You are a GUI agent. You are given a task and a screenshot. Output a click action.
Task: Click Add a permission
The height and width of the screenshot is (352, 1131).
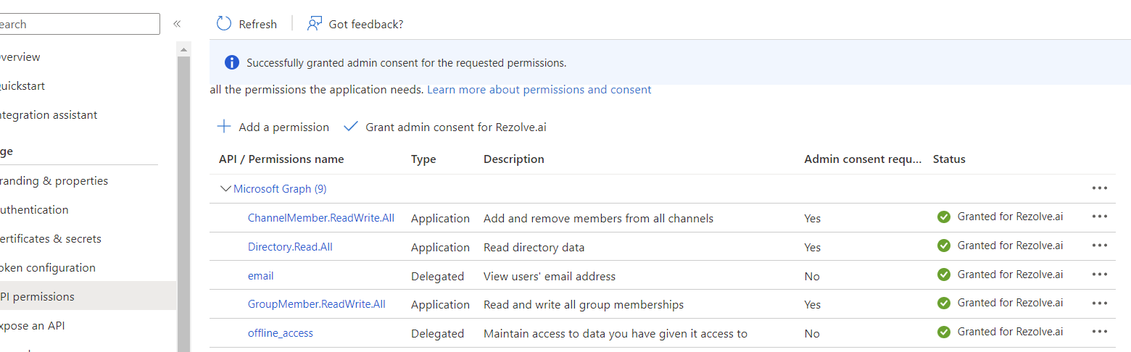pos(273,127)
